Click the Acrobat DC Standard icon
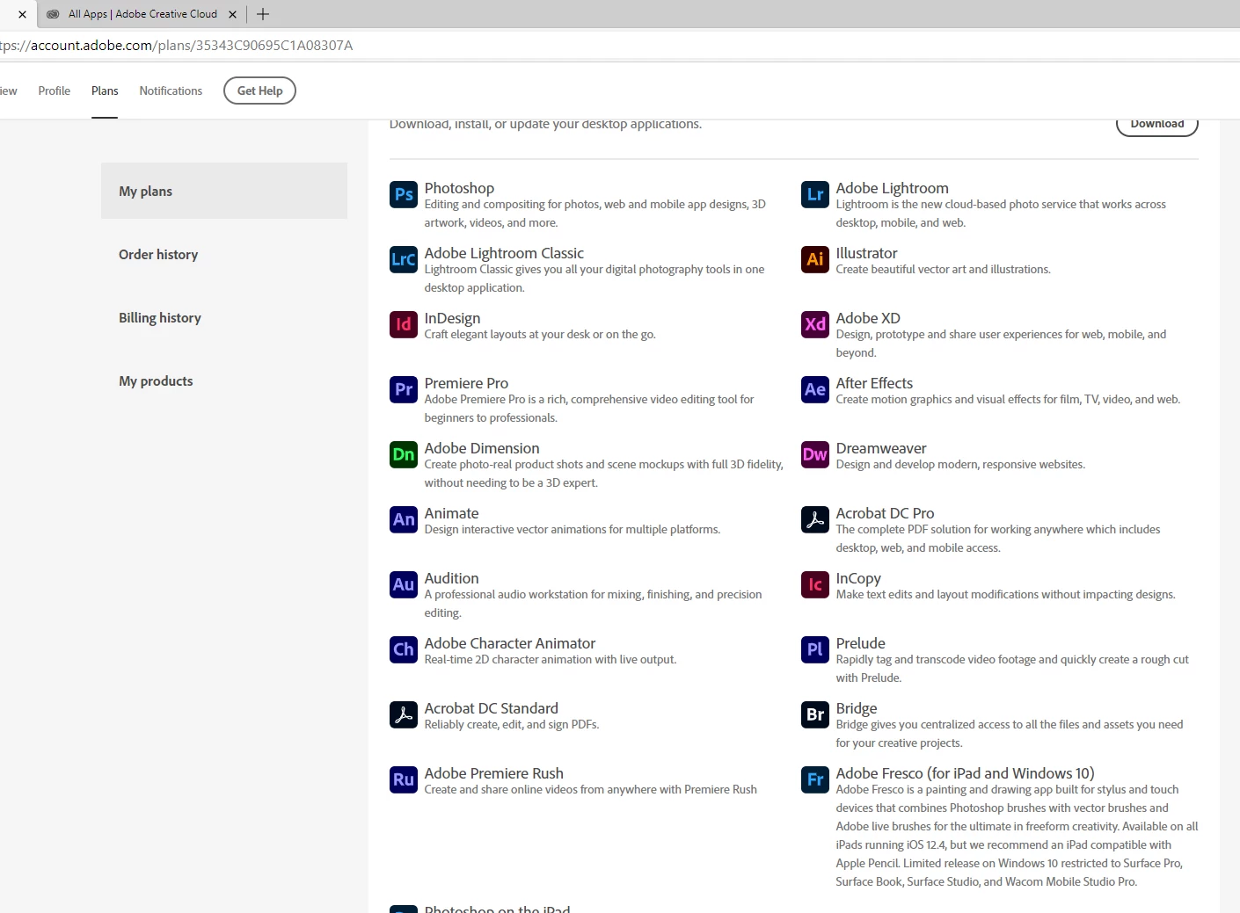 click(x=404, y=714)
